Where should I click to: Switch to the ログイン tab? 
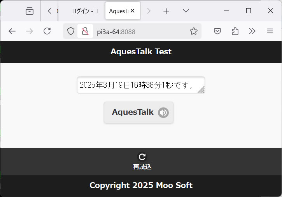(x=86, y=11)
